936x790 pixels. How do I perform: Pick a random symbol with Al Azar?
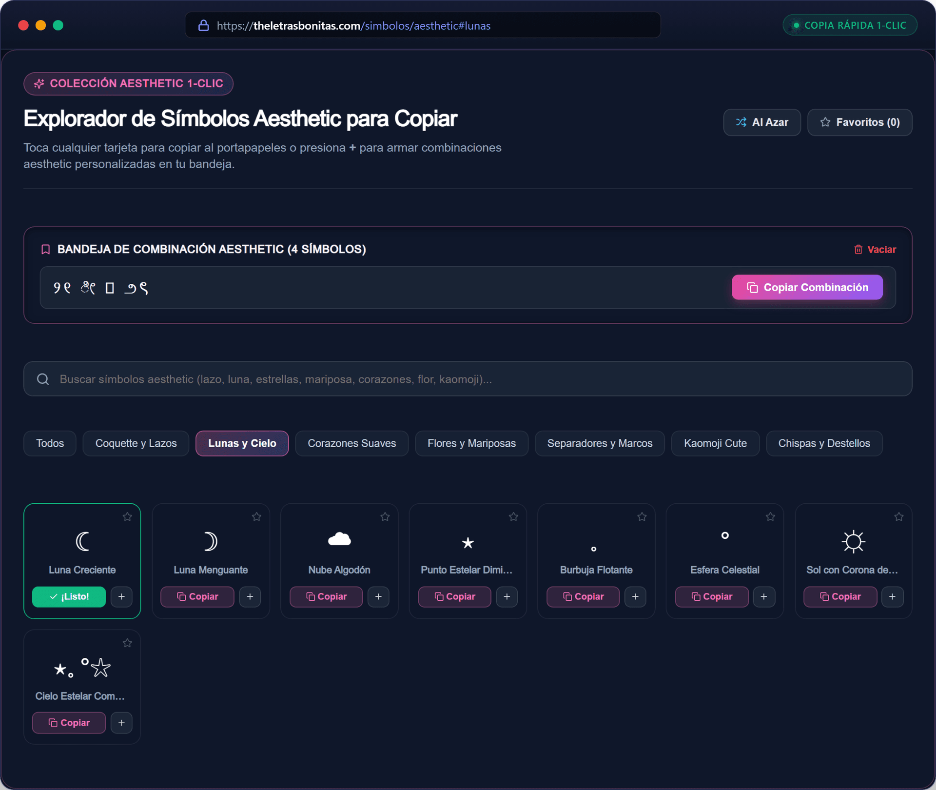tap(762, 122)
